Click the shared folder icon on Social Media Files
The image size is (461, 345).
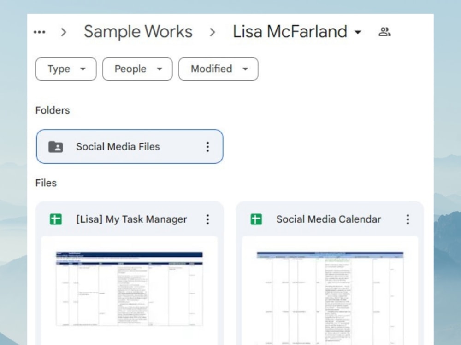[x=56, y=147]
